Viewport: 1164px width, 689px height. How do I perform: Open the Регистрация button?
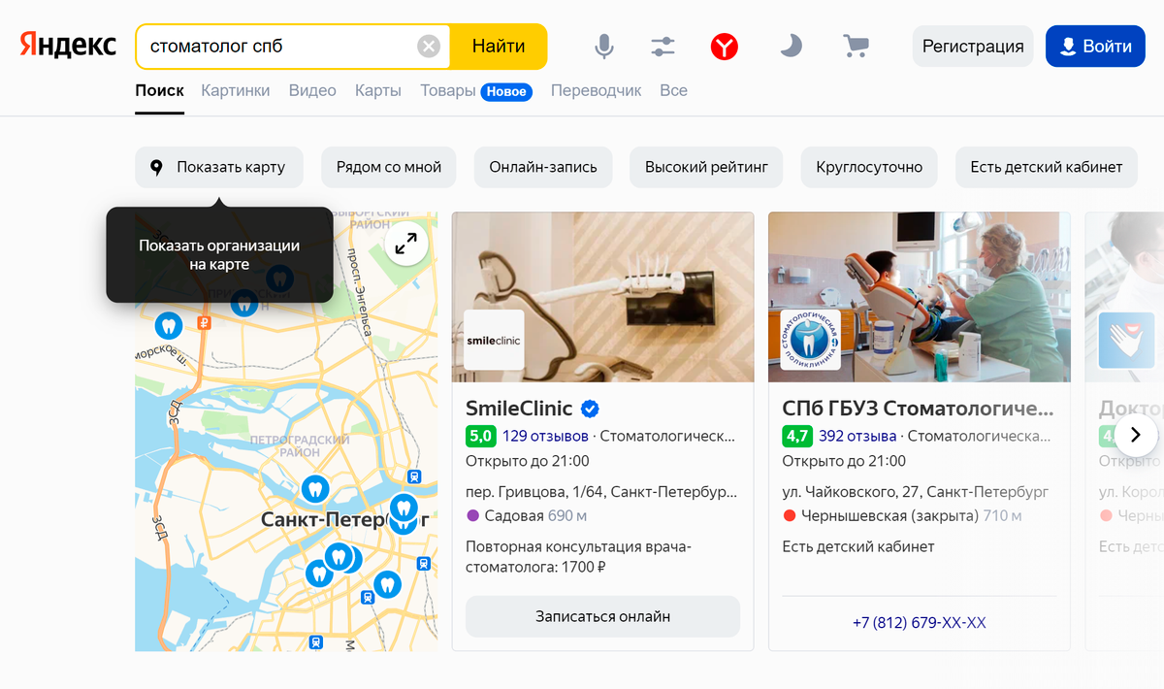pos(973,46)
